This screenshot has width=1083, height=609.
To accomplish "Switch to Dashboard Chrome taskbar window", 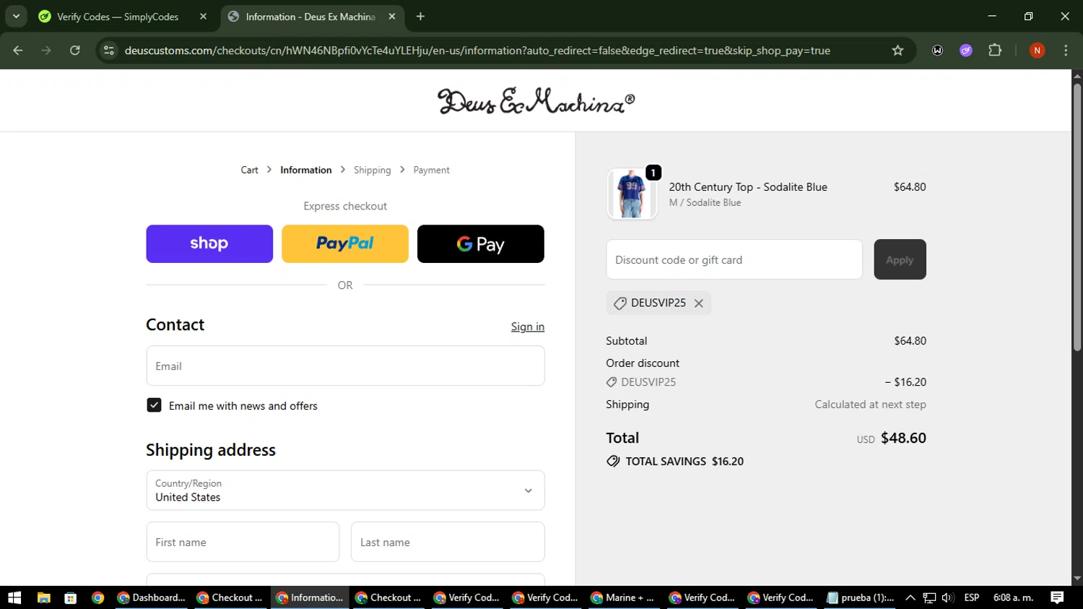I will [152, 597].
